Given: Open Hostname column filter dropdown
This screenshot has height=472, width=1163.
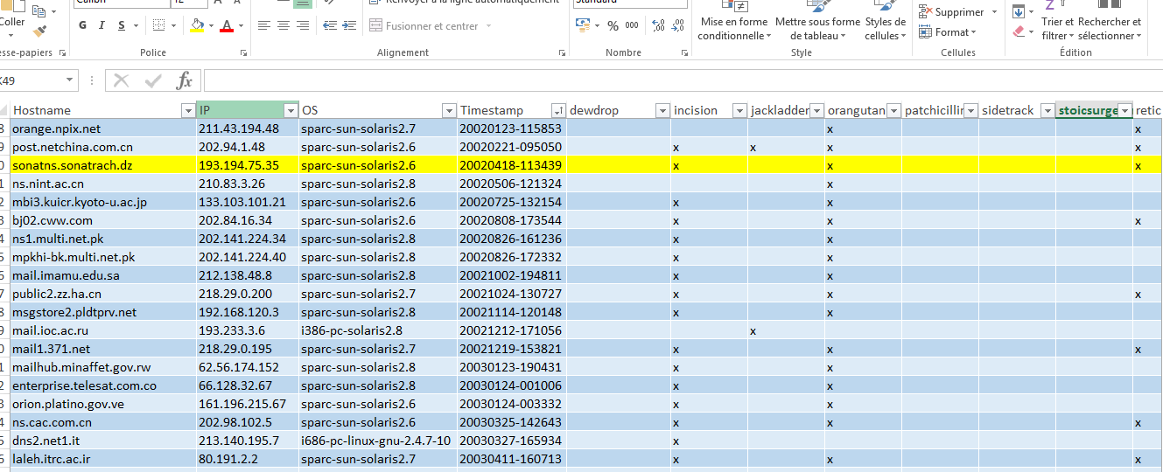Looking at the screenshot, I should click(188, 110).
